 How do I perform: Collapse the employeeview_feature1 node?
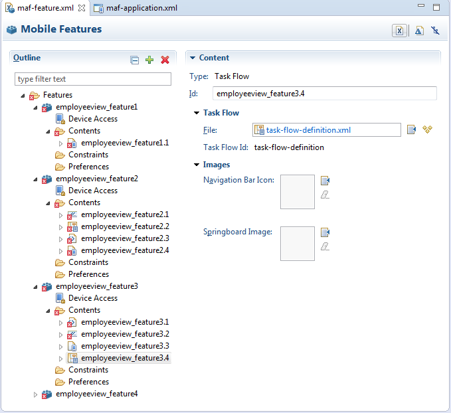pos(35,108)
